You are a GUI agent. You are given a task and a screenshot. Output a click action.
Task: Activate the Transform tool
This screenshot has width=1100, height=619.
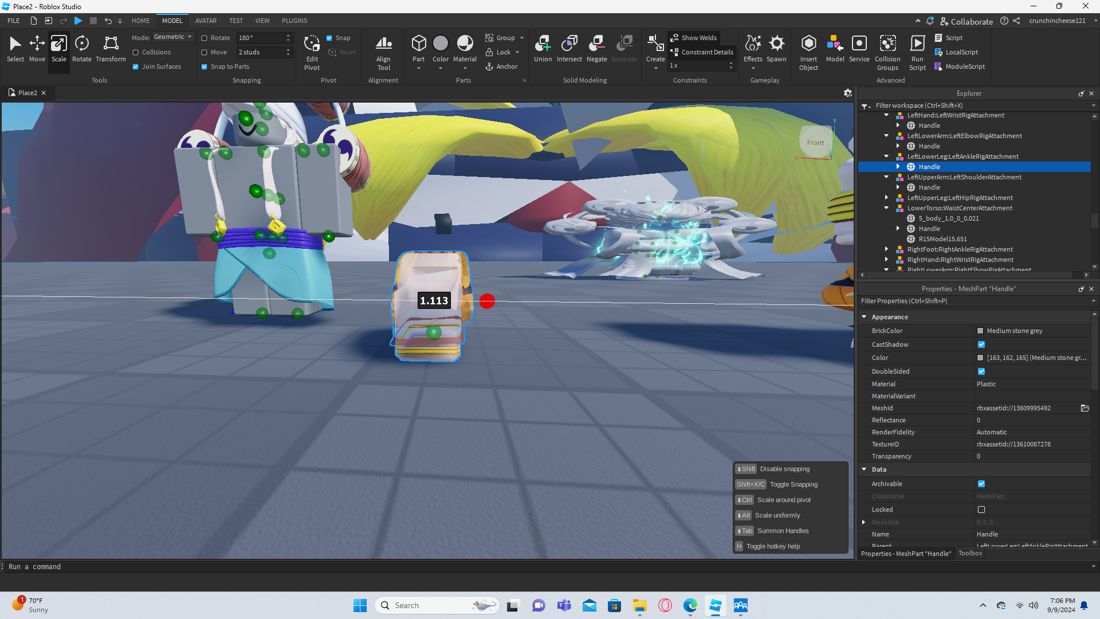pos(111,49)
